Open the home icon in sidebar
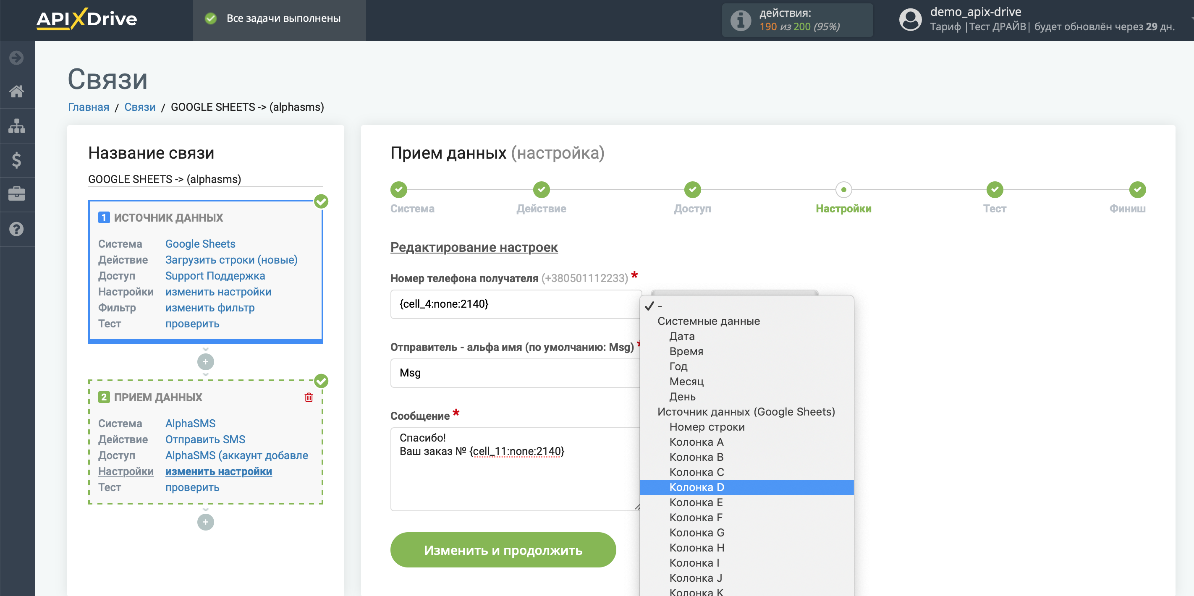 [17, 91]
